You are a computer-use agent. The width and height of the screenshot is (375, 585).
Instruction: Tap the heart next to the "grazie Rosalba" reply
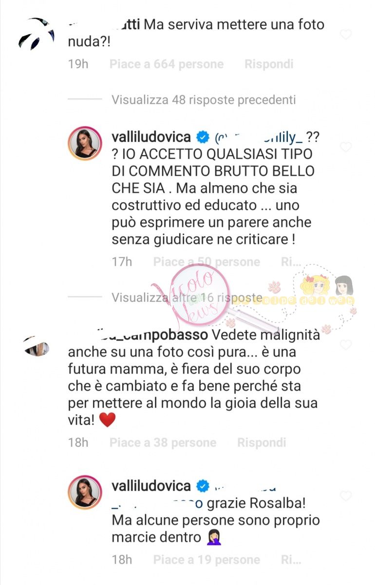pyautogui.click(x=345, y=496)
